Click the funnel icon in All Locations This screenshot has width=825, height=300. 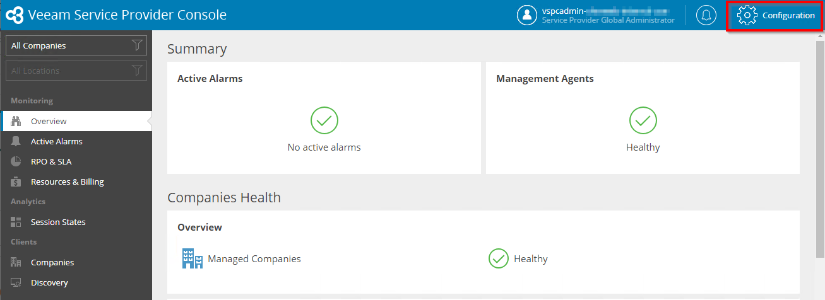137,71
